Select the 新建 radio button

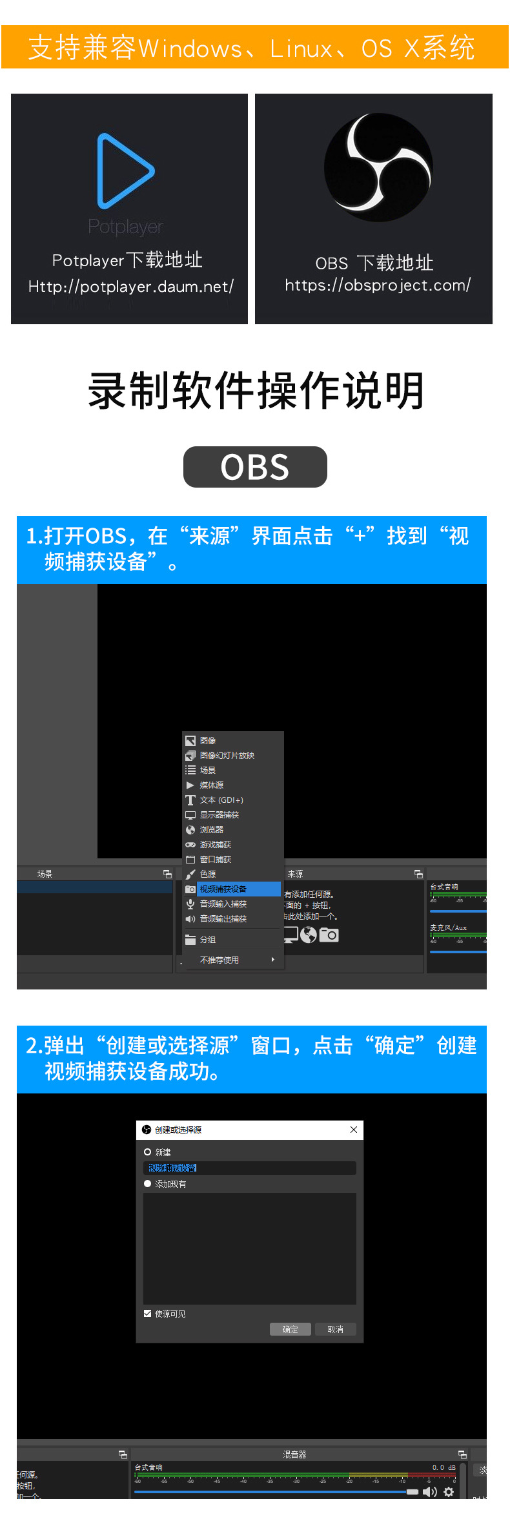pyautogui.click(x=148, y=1152)
